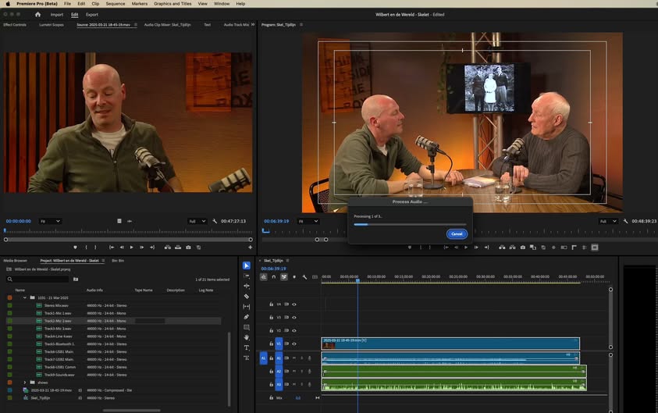
Task: Click the new bin folder icon beside search
Action: 76,279
